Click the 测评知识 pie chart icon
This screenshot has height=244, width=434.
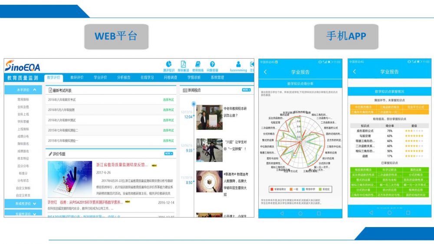(x=169, y=64)
